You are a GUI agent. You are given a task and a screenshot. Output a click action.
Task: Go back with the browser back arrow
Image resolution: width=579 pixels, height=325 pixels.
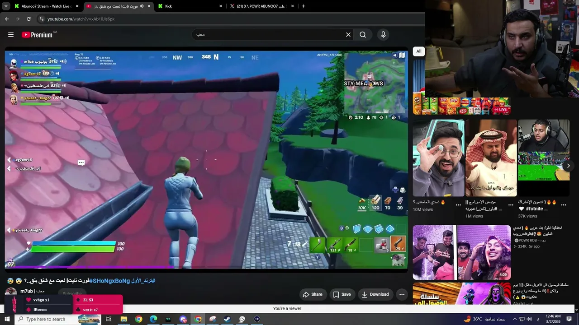(7, 19)
